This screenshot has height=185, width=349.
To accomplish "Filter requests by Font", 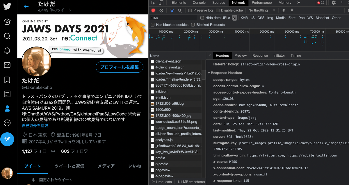I will tap(292, 18).
